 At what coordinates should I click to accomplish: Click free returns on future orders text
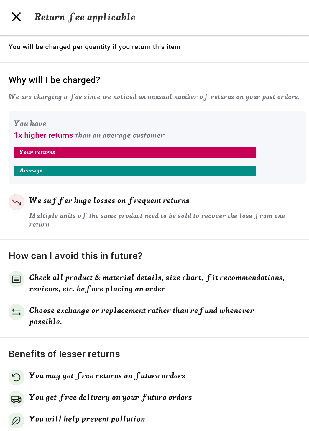pos(107,376)
